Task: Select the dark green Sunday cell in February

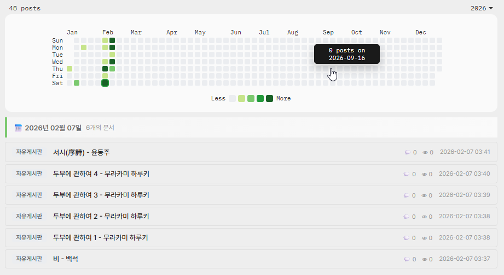Action: pyautogui.click(x=112, y=40)
